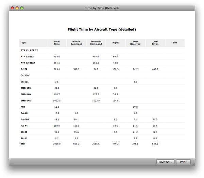Click ATR 72-212A night value 43.9

[115, 63]
